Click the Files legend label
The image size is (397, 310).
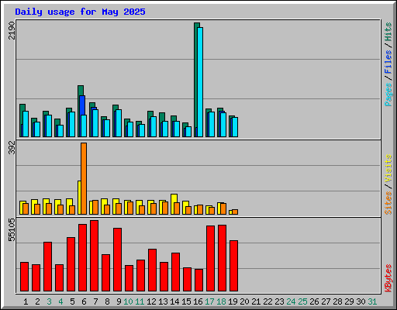click(x=388, y=62)
